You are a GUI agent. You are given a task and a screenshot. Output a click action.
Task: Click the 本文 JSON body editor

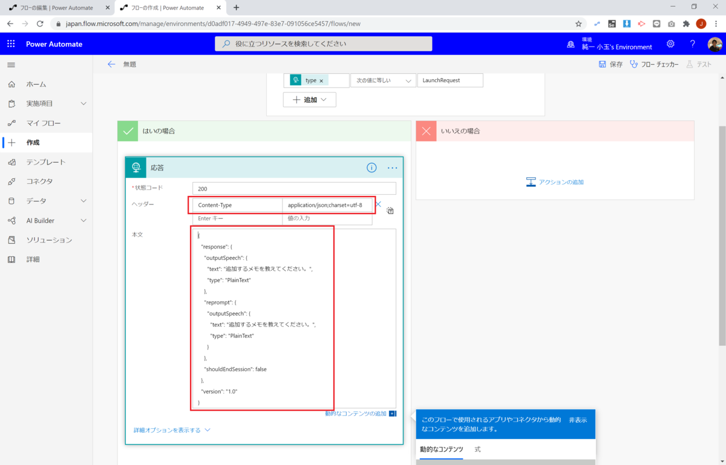pos(294,319)
